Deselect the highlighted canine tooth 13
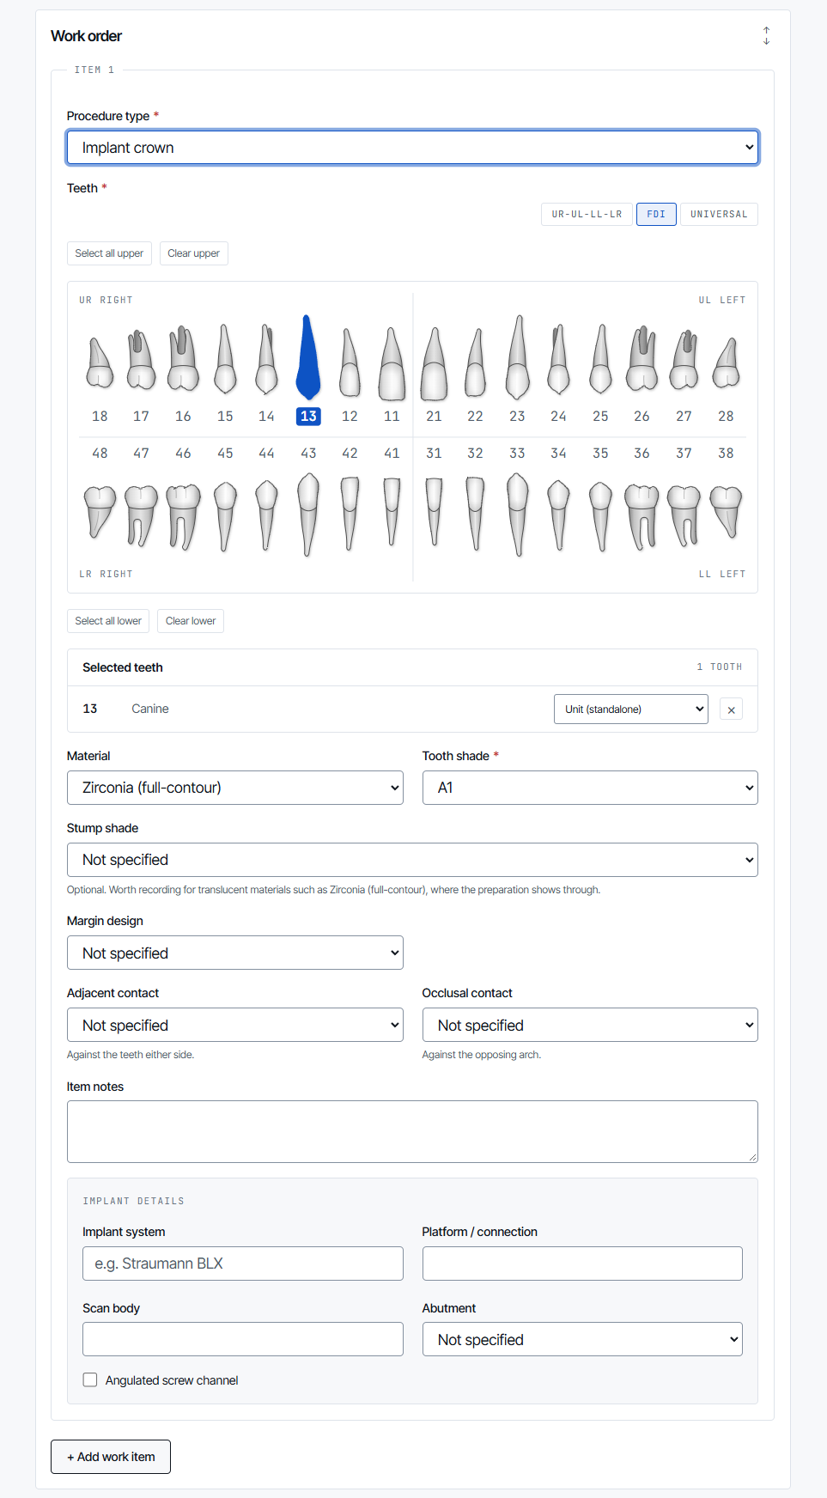This screenshot has width=827, height=1498. tap(308, 369)
